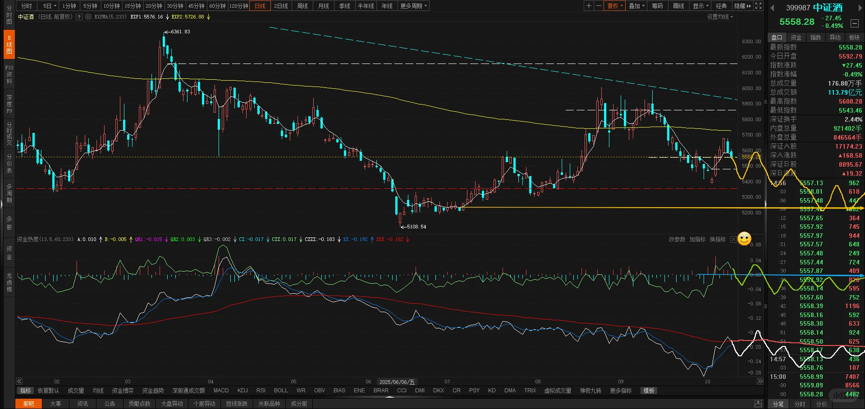Screen dimensions: 865x409
Task: Click 加指标 to add an indicator
Action: [697, 239]
